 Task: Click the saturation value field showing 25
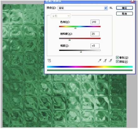coord(95,34)
